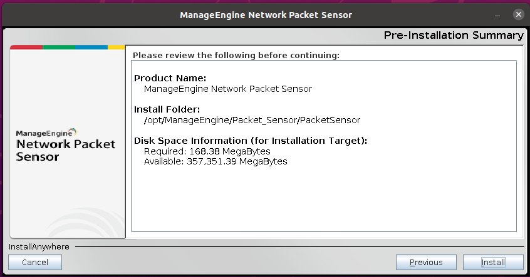Click the red segment of color stripe
530x277 pixels.
click(x=26, y=47)
